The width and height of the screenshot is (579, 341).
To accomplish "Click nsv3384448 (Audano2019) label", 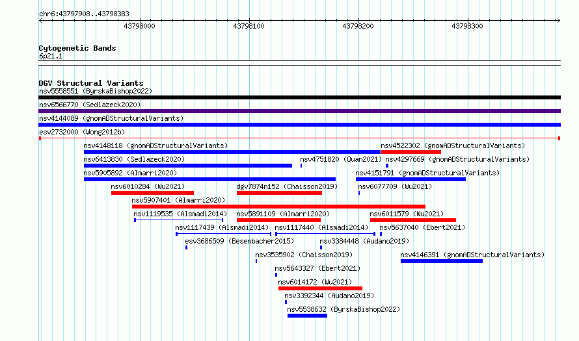I will (x=364, y=241).
